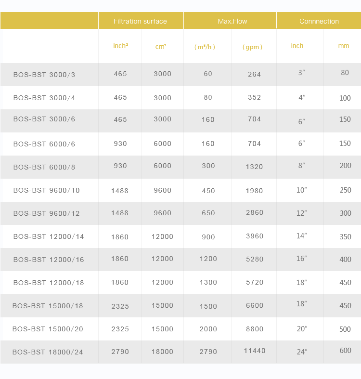This screenshot has width=361, height=379.
Task: Click the 11440 gpm value cell
Action: coord(255,351)
